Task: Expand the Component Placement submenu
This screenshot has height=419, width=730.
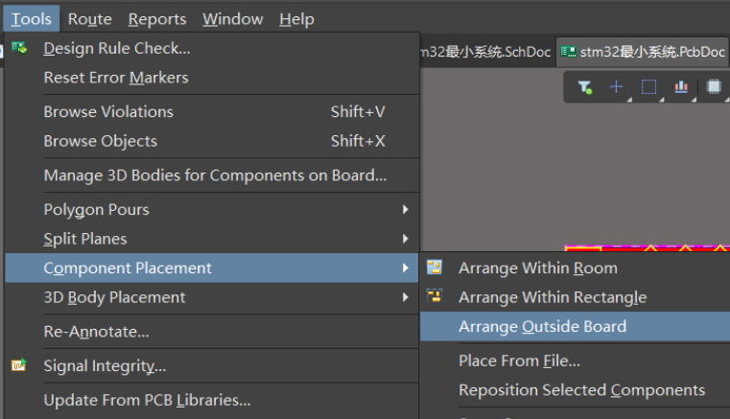Action: click(212, 268)
